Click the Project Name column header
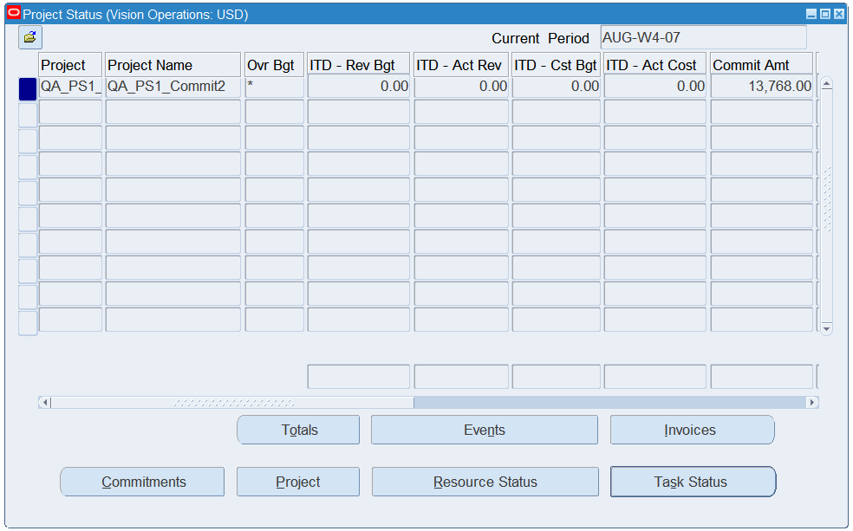Image resolution: width=853 pixels, height=531 pixels. point(173,65)
